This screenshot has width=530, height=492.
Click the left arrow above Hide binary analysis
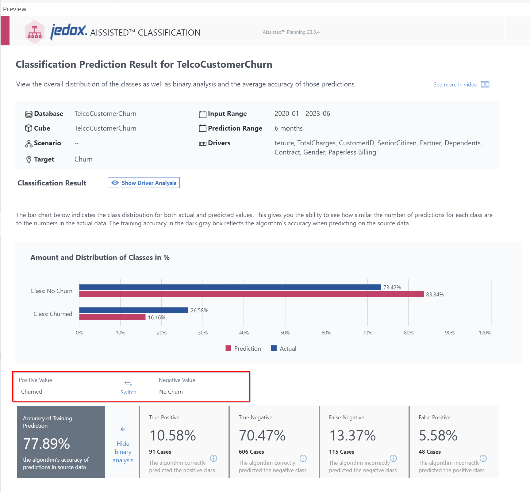(123, 429)
